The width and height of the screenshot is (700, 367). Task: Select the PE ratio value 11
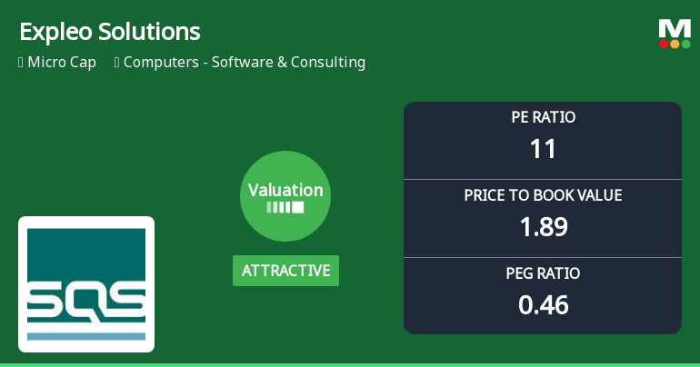click(x=543, y=148)
